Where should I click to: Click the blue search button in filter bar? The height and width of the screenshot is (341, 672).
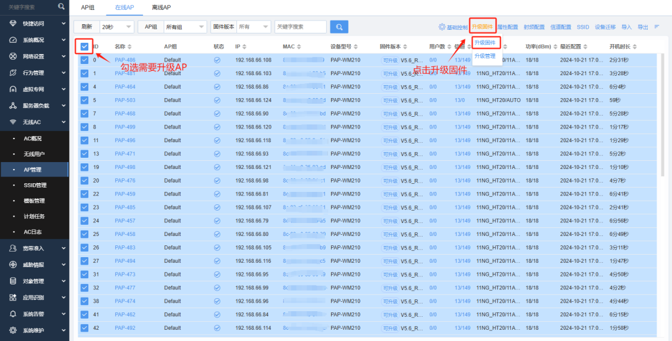pos(339,27)
